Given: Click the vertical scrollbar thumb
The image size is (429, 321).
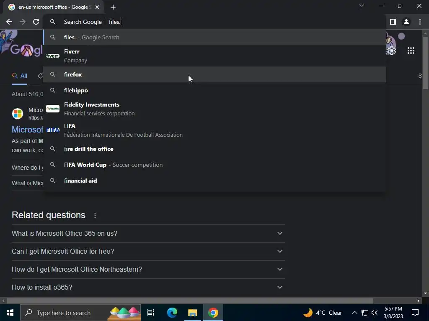Looking at the screenshot, I should (425, 63).
